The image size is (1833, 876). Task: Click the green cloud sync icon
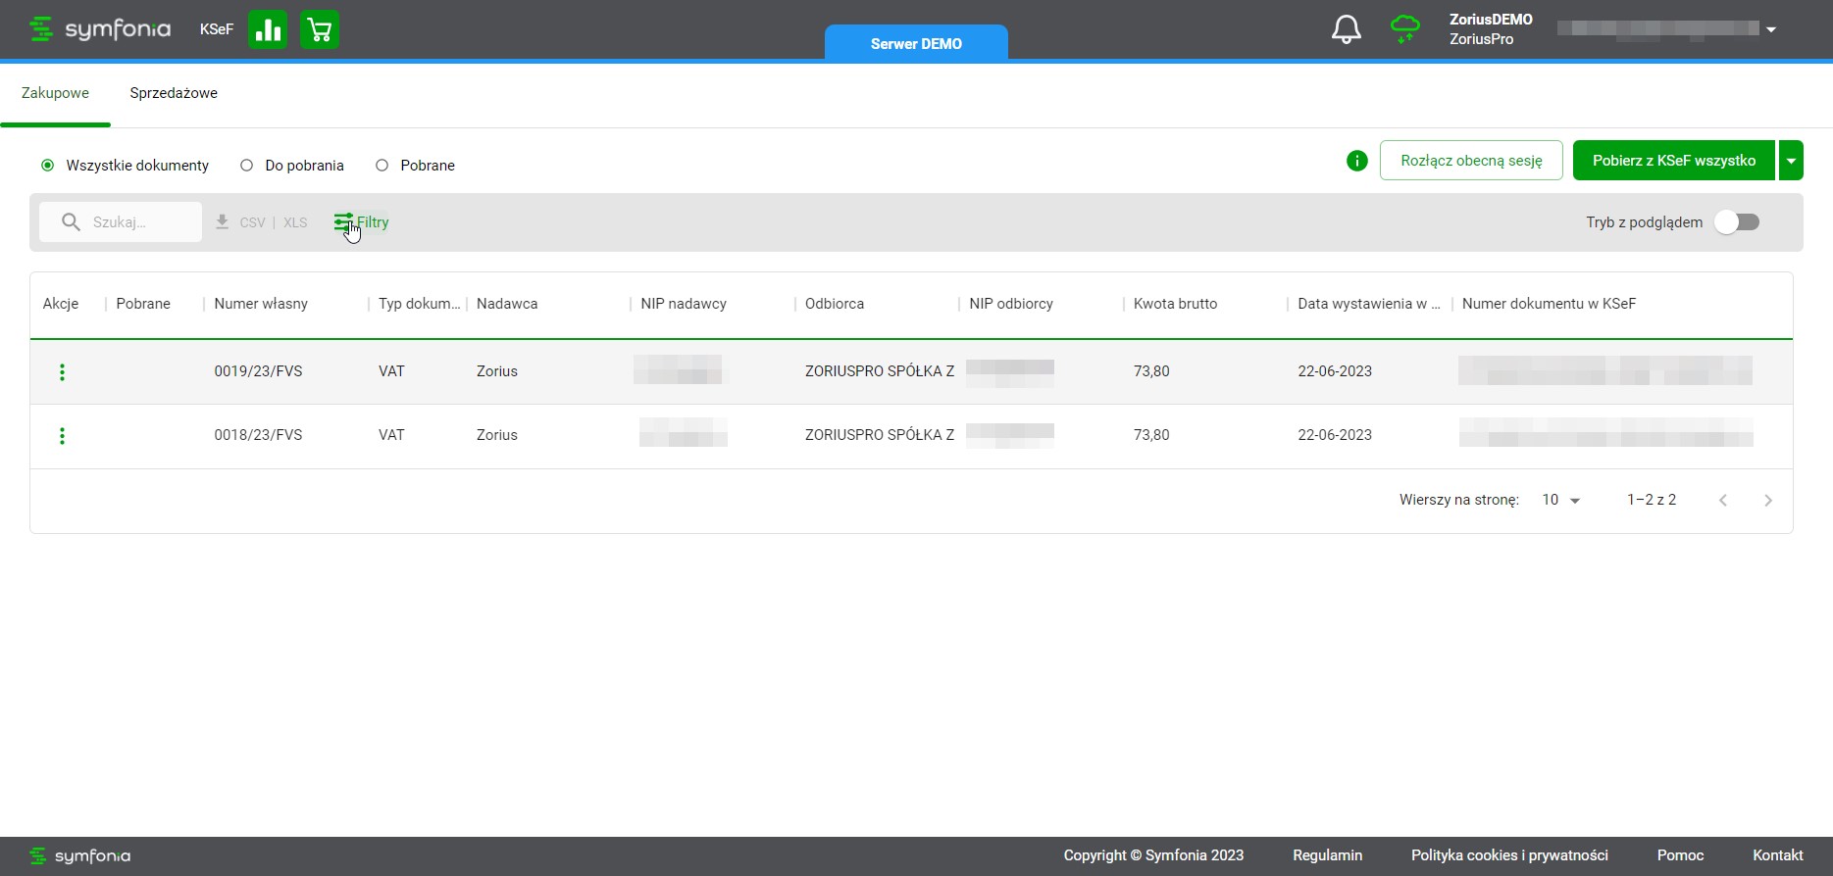coord(1404,29)
